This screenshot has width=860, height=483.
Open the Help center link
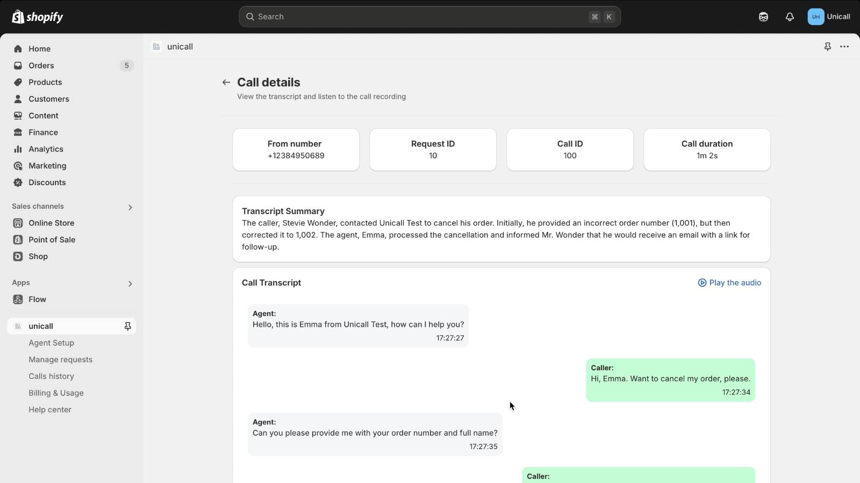(49, 409)
